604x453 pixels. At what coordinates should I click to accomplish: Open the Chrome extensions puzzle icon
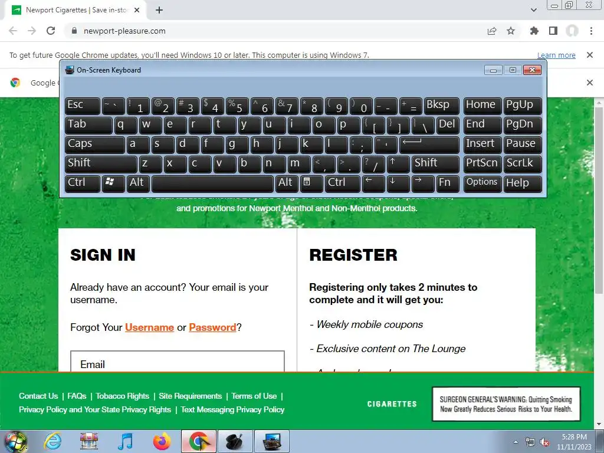click(x=534, y=31)
